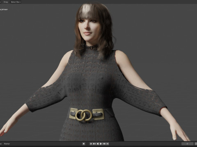Open the Select Box drag dropdown
The image size is (197, 147).
pos(16,2)
